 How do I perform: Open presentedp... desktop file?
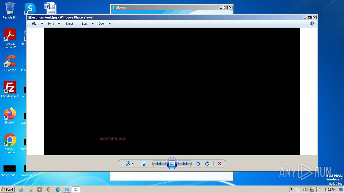point(10,171)
